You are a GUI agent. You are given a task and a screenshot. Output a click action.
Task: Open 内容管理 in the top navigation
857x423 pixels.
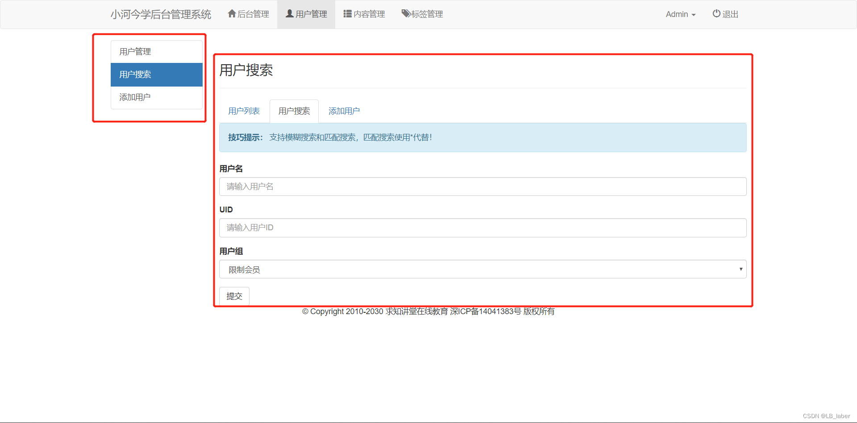[364, 14]
